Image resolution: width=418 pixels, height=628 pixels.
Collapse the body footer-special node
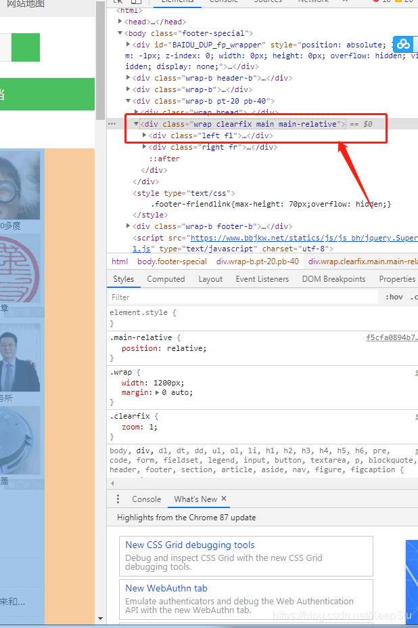(120, 33)
